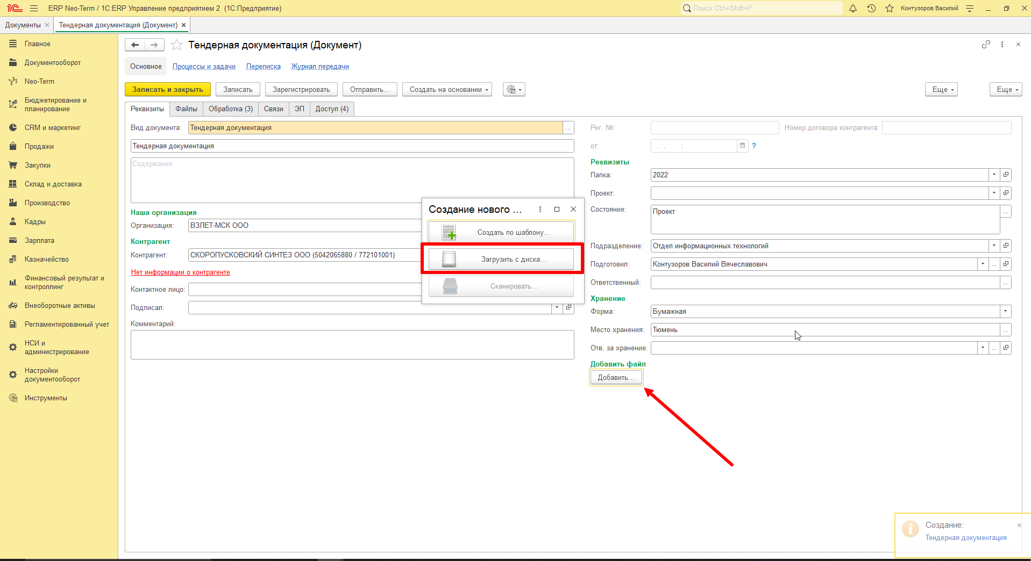Go back with left arrow button

[135, 45]
